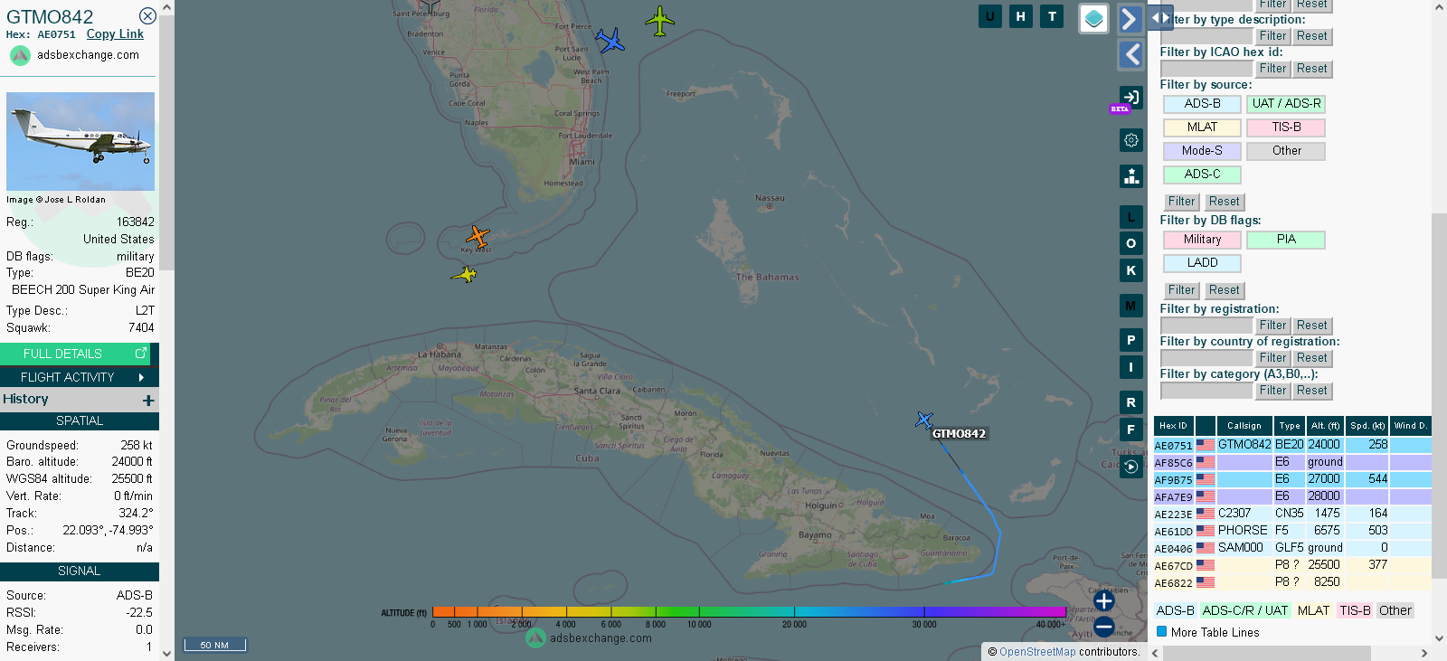Click the registration filter input field
Screen dimensions: 1447x661
tap(1206, 326)
